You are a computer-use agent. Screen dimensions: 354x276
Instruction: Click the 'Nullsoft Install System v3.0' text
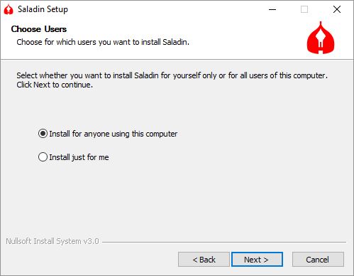click(52, 241)
